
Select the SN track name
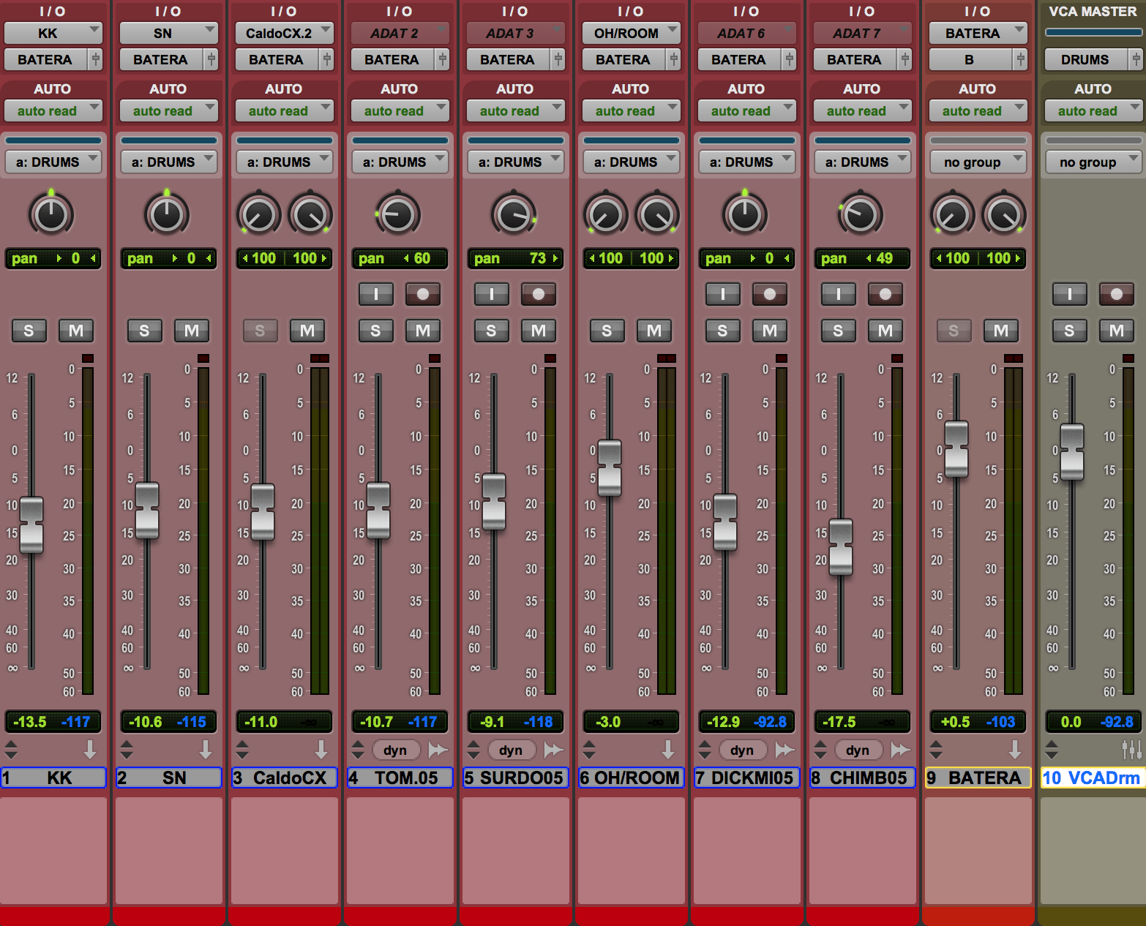coord(168,778)
